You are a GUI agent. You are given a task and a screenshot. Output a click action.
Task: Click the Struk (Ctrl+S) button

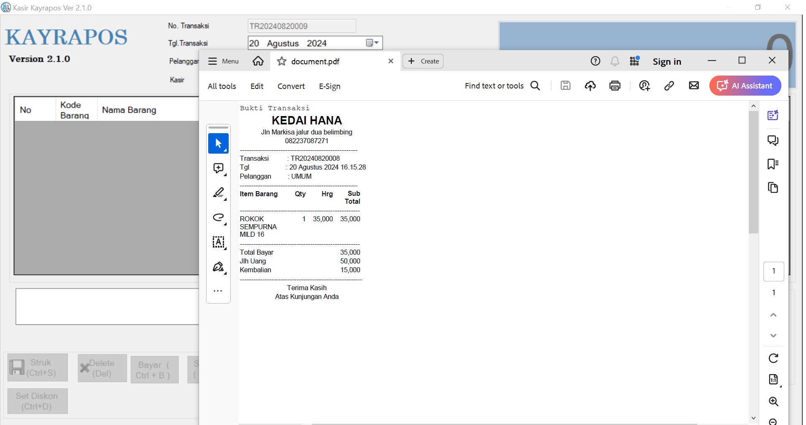pyautogui.click(x=38, y=367)
